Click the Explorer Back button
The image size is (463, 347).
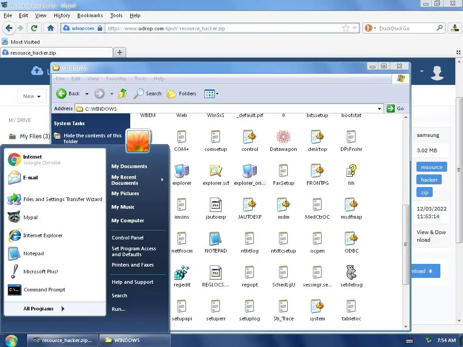(68, 94)
